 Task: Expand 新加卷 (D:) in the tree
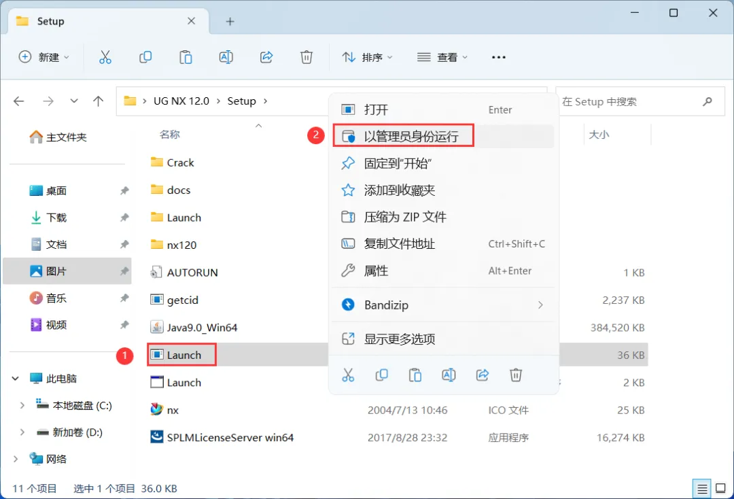tap(22, 432)
